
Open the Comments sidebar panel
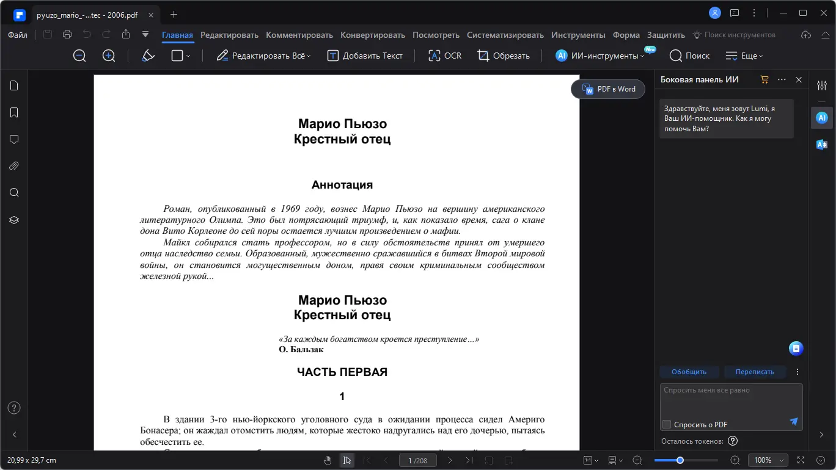click(13, 139)
